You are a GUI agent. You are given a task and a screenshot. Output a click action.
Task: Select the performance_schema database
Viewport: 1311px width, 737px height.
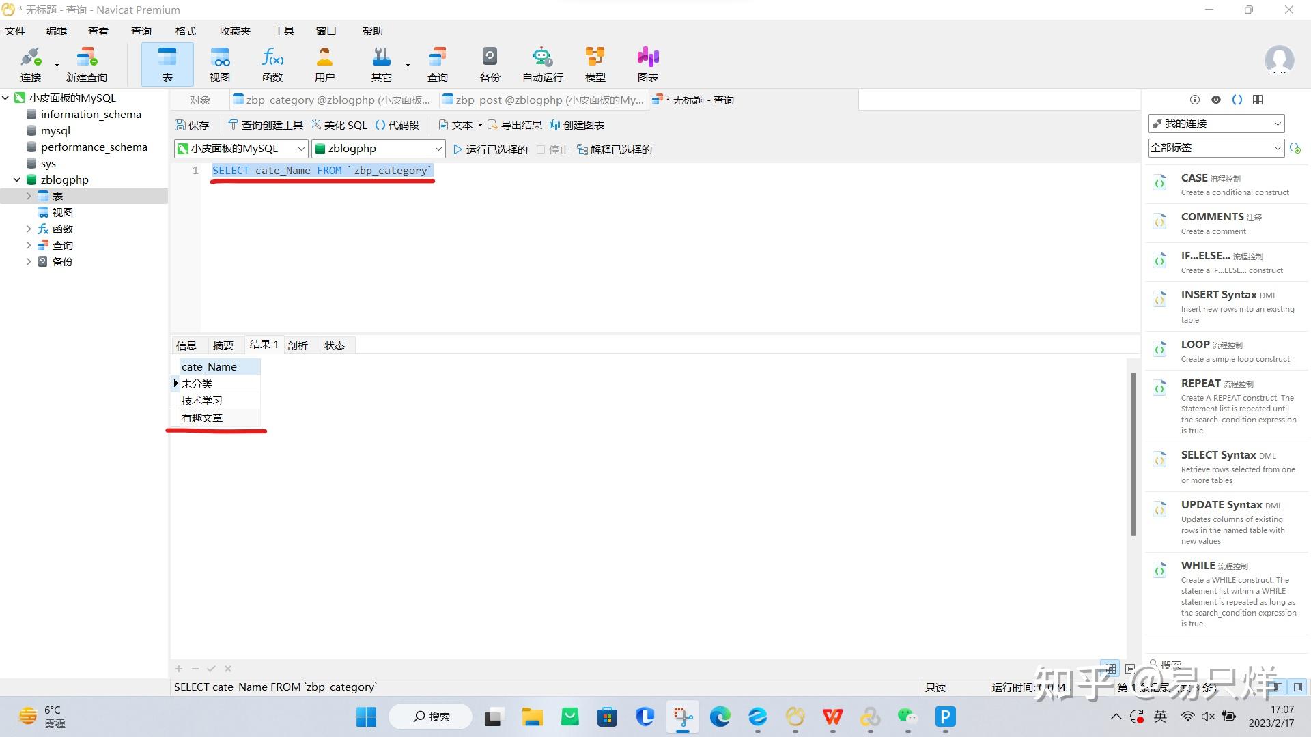[94, 147]
